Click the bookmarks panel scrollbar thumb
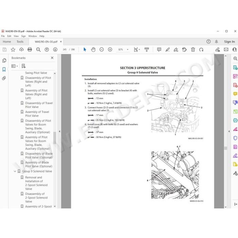Screen dimensions: 238x238 coord(55,138)
